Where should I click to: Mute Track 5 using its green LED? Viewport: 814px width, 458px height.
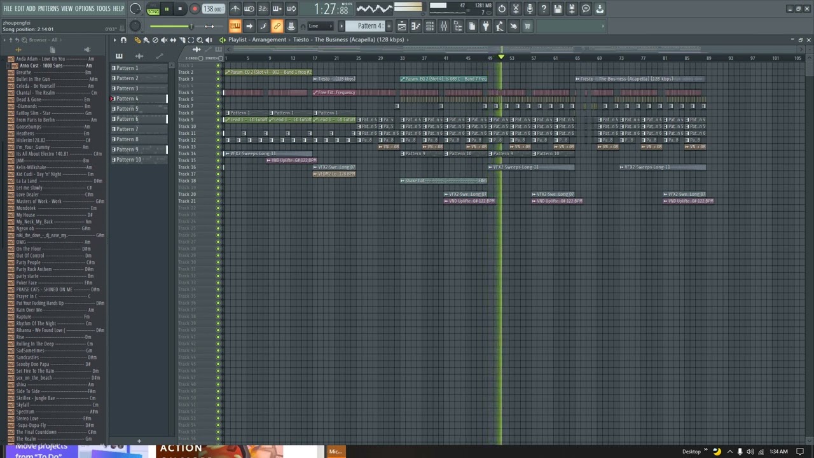click(218, 92)
